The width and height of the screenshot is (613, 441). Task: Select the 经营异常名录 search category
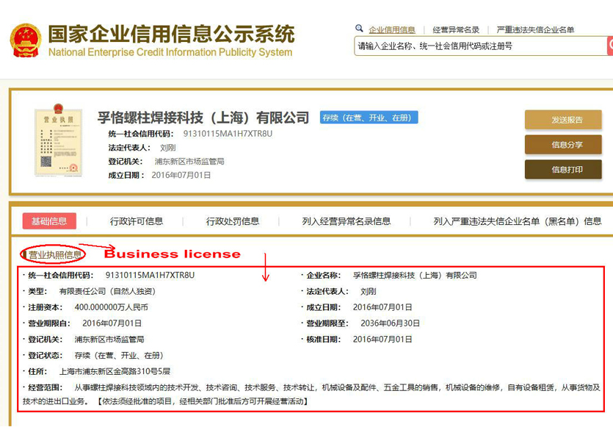456,29
